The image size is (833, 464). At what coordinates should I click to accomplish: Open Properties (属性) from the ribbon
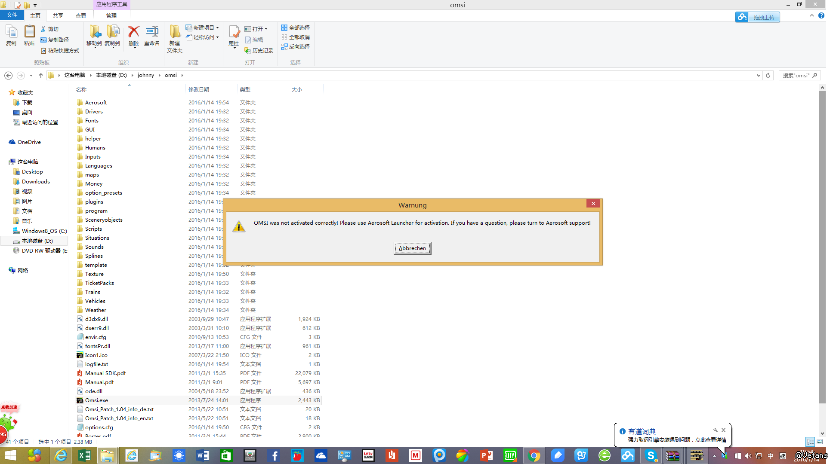[x=234, y=32]
